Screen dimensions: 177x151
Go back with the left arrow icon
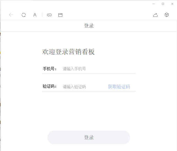coord(11,15)
